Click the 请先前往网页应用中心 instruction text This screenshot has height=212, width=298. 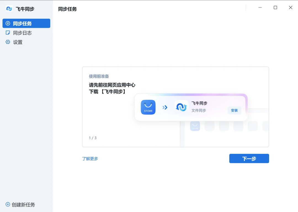[112, 85]
